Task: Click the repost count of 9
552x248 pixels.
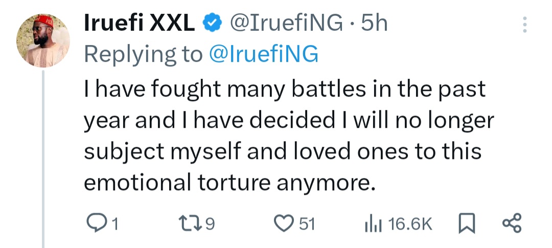Action: click(x=208, y=224)
